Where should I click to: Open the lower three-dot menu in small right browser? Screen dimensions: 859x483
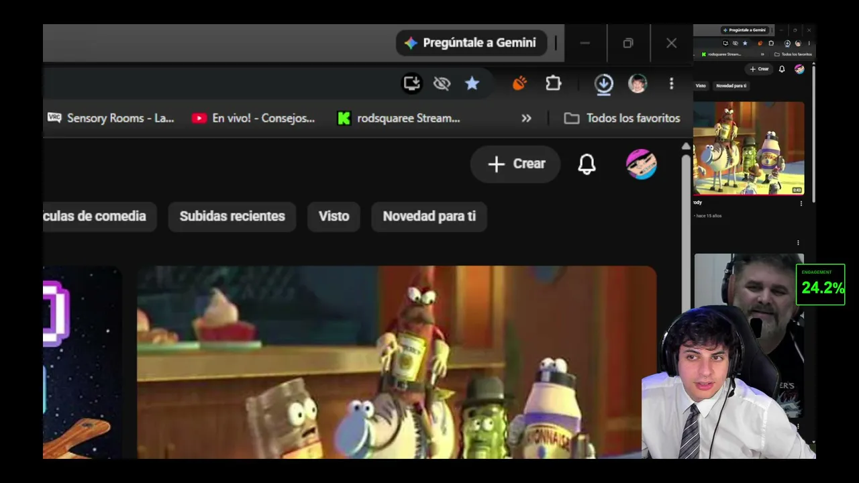point(798,243)
